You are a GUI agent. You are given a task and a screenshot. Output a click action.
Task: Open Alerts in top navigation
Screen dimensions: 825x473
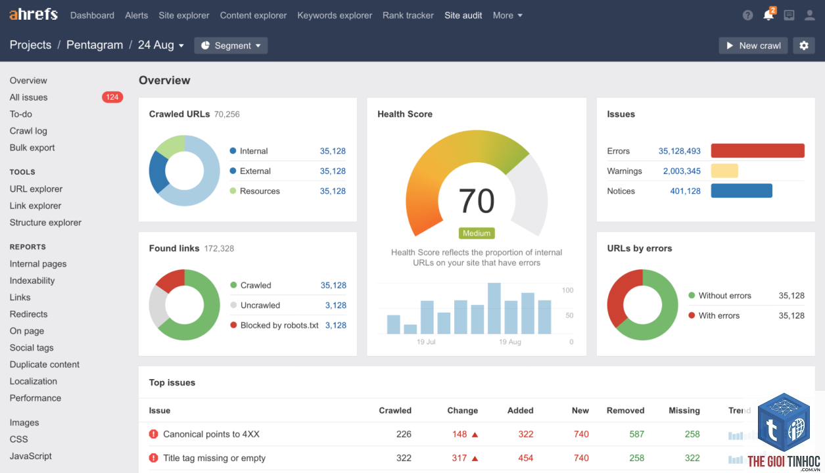[137, 15]
